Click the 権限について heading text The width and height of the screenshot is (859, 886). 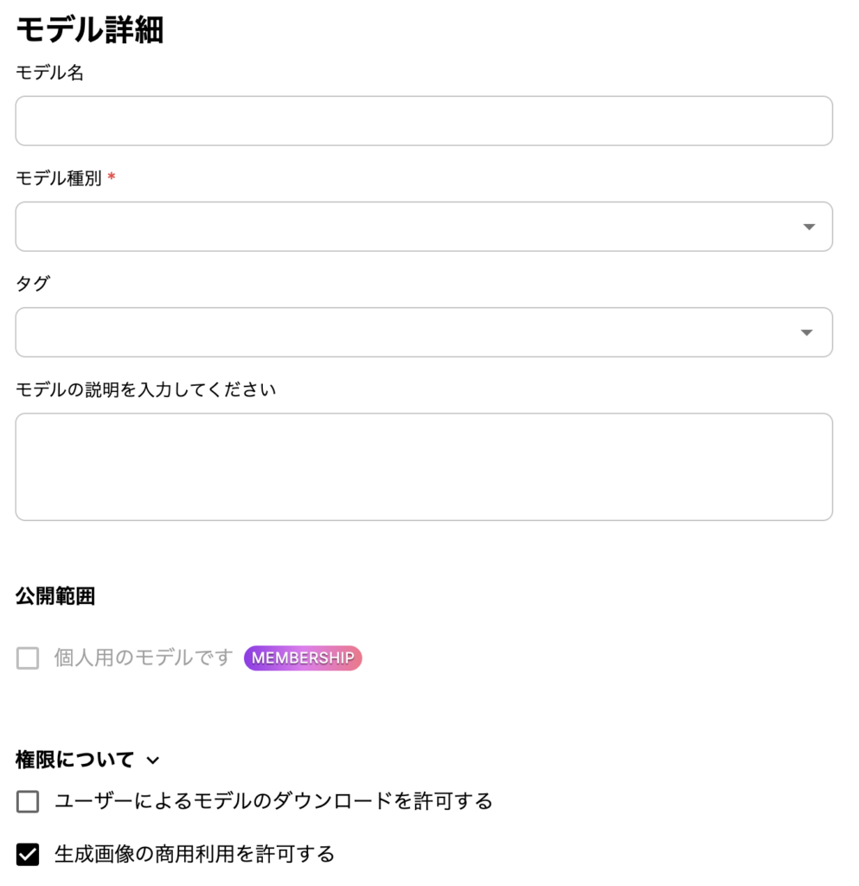click(x=75, y=760)
